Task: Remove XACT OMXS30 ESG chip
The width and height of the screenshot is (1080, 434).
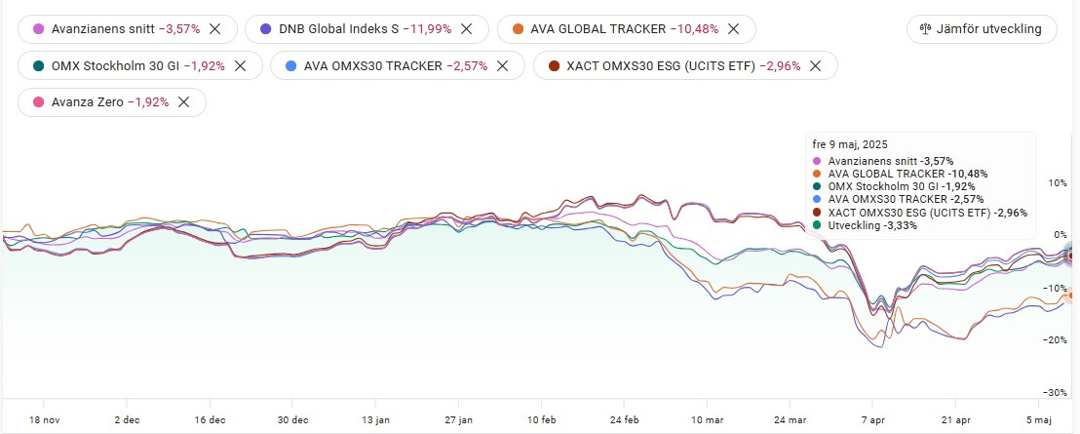Action: click(816, 66)
